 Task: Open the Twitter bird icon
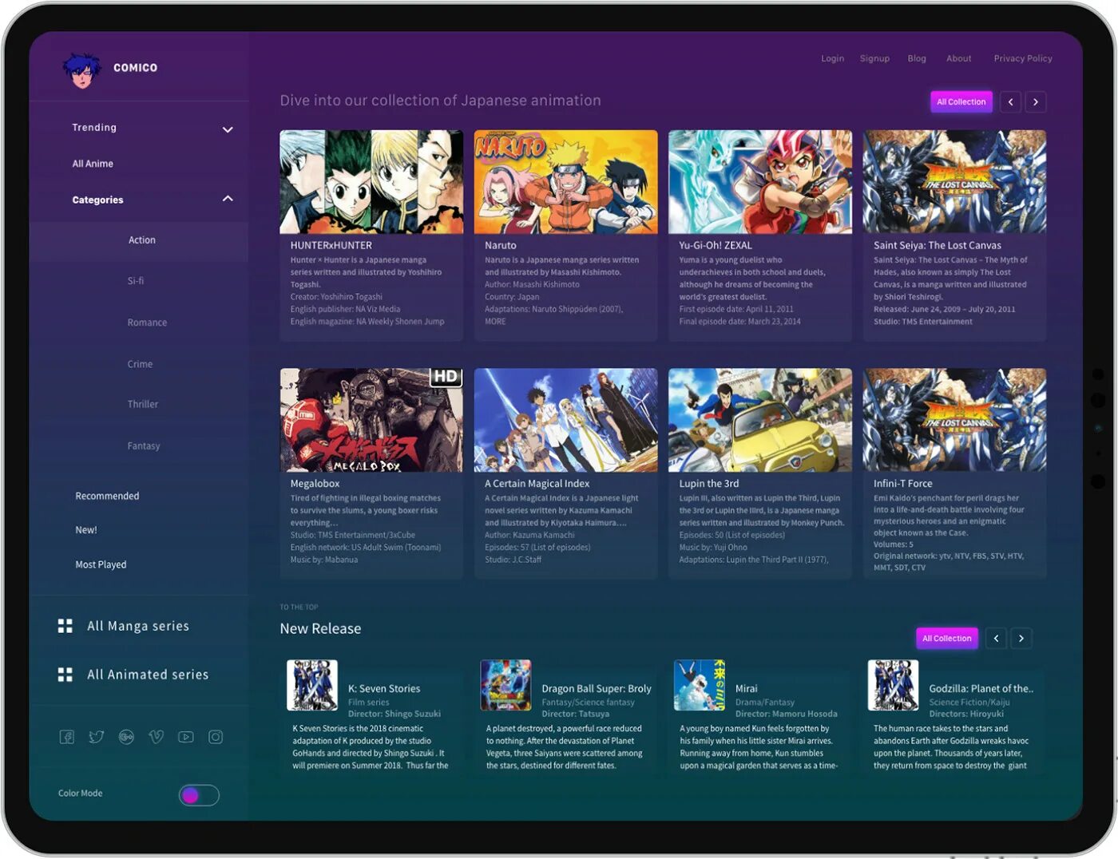tap(97, 737)
